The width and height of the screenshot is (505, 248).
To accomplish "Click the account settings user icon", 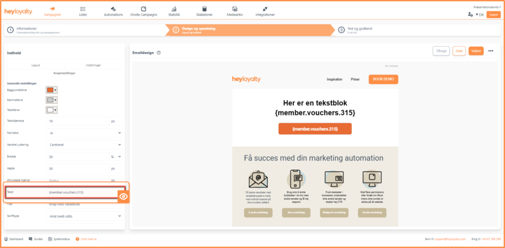I will (x=470, y=15).
